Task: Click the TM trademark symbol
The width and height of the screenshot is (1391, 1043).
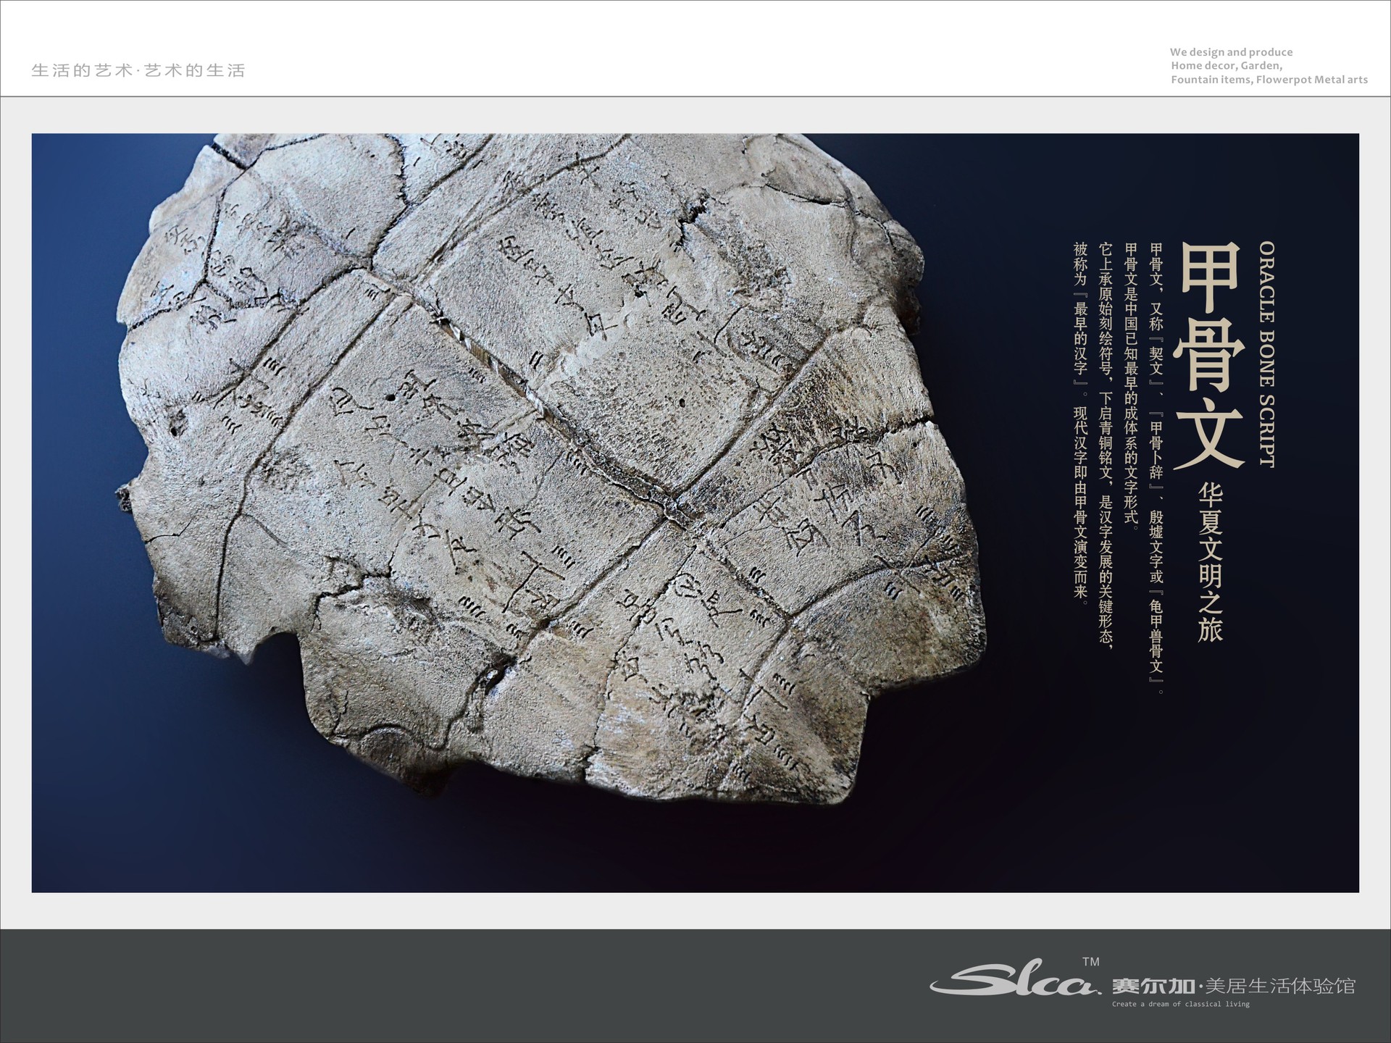Action: click(1090, 962)
